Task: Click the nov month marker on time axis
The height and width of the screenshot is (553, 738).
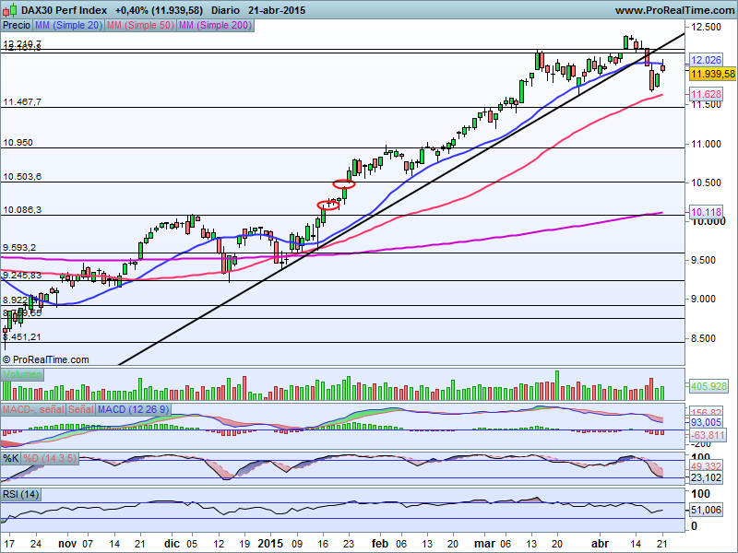Action: 67,544
